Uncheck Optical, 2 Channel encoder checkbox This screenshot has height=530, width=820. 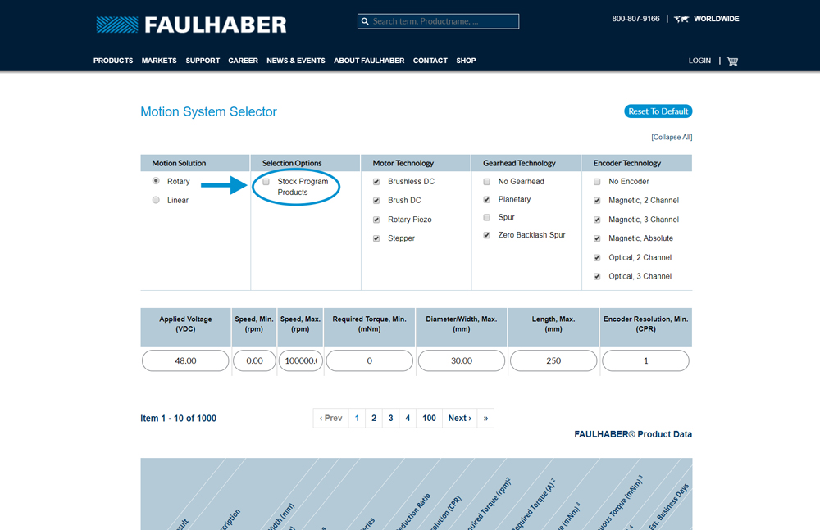pyautogui.click(x=597, y=257)
